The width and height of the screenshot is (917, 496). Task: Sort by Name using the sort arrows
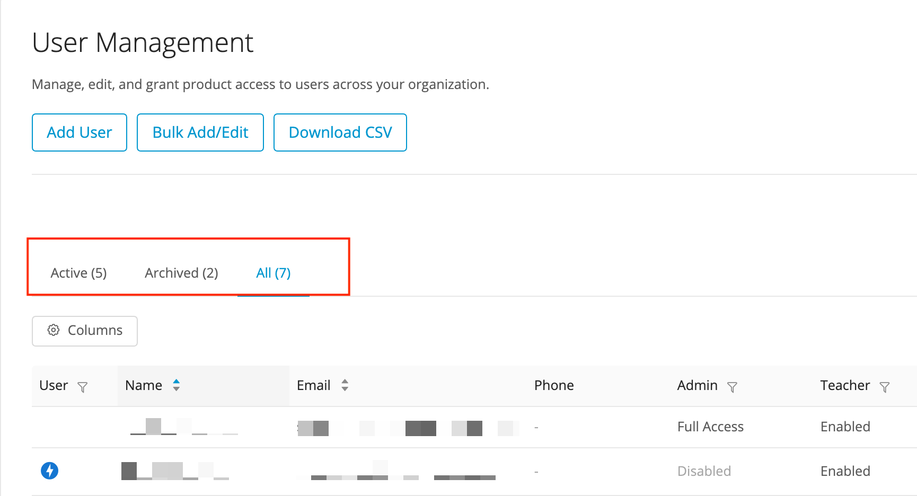point(177,385)
